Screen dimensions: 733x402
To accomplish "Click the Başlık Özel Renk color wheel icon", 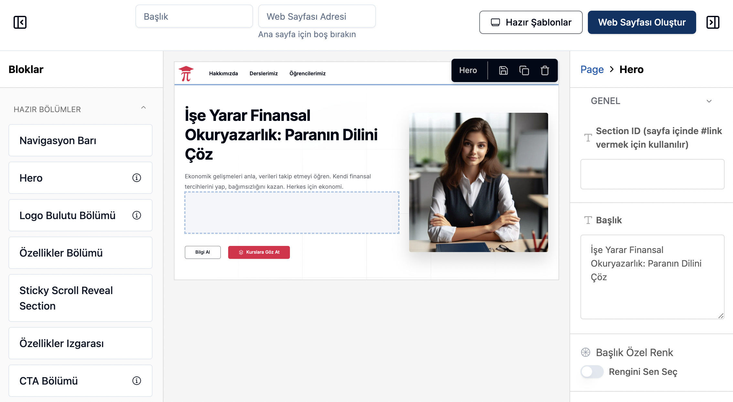I will click(x=586, y=352).
